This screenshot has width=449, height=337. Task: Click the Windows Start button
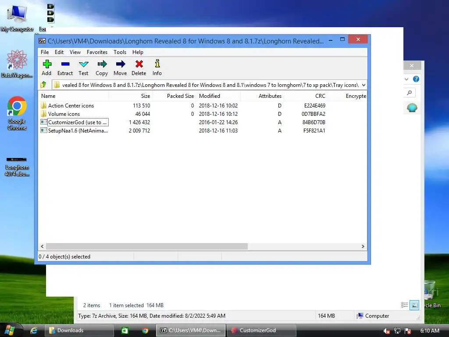(9, 330)
